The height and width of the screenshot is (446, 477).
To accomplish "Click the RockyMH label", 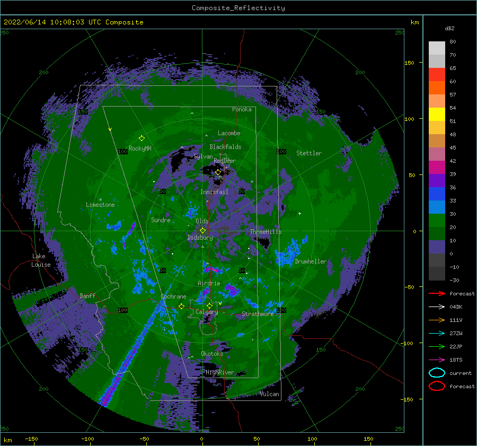I will 140,148.
